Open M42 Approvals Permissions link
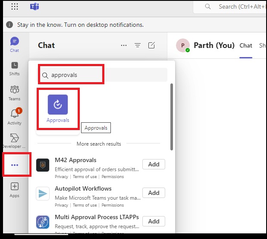 click(113, 177)
